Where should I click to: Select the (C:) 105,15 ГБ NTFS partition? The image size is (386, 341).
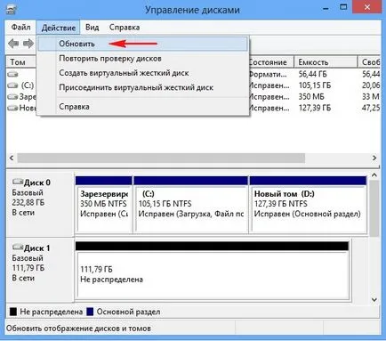(x=191, y=204)
